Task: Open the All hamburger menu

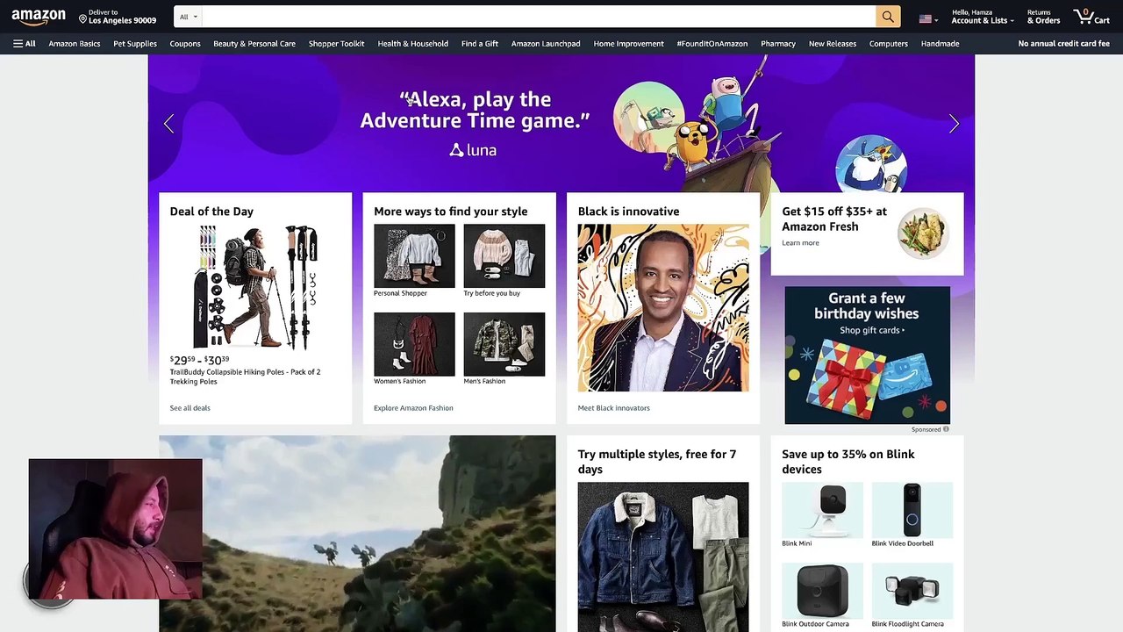Action: [25, 43]
